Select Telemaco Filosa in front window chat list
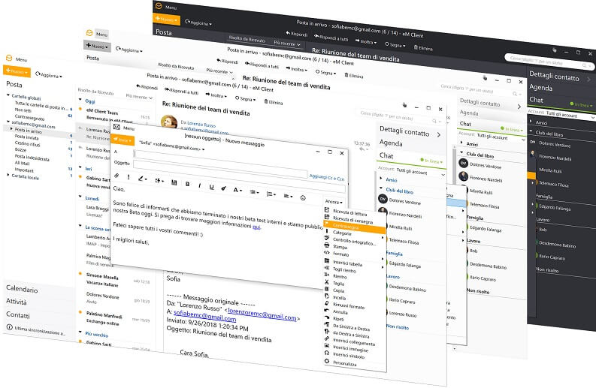This screenshot has width=596, height=388. point(404,241)
